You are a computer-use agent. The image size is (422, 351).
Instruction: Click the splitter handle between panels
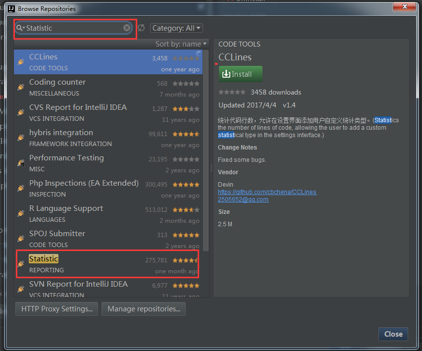[211, 168]
